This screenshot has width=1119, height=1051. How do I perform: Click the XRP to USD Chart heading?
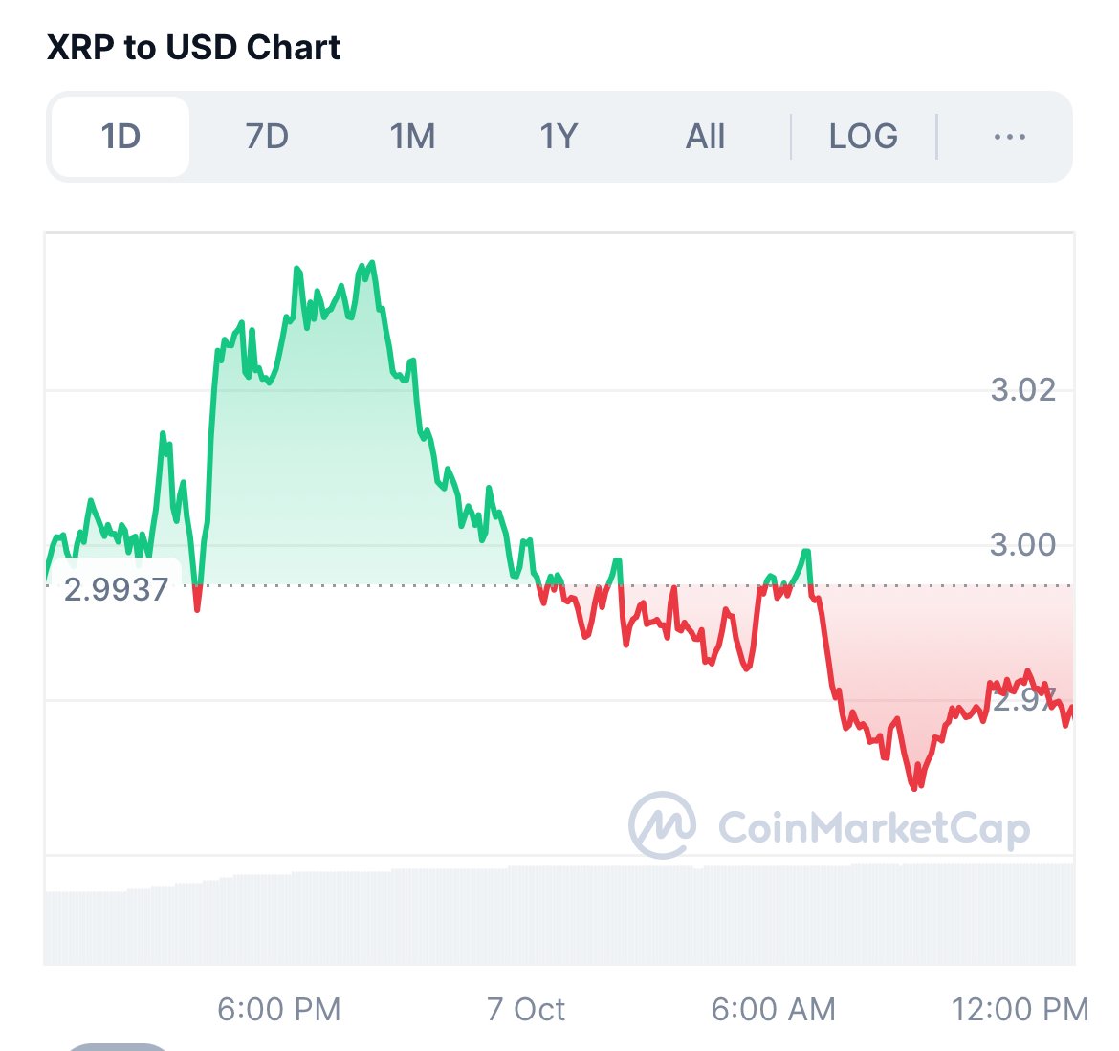(194, 48)
